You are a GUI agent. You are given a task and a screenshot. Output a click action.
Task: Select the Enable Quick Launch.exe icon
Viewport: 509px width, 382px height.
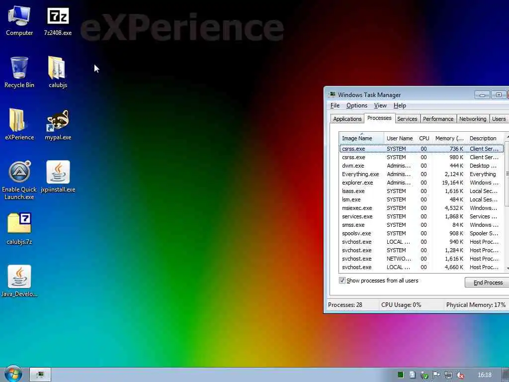click(x=19, y=180)
